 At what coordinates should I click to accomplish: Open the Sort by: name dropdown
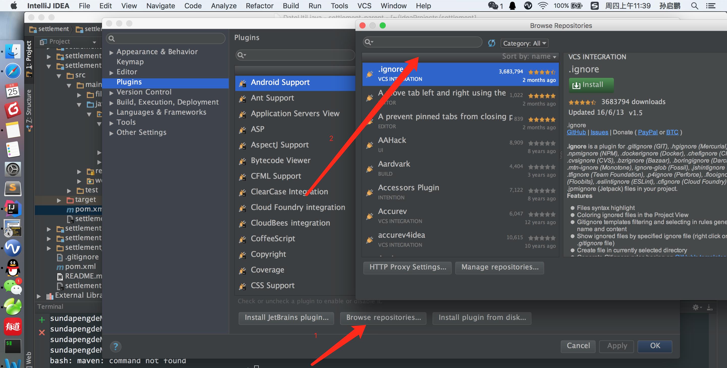pyautogui.click(x=529, y=56)
